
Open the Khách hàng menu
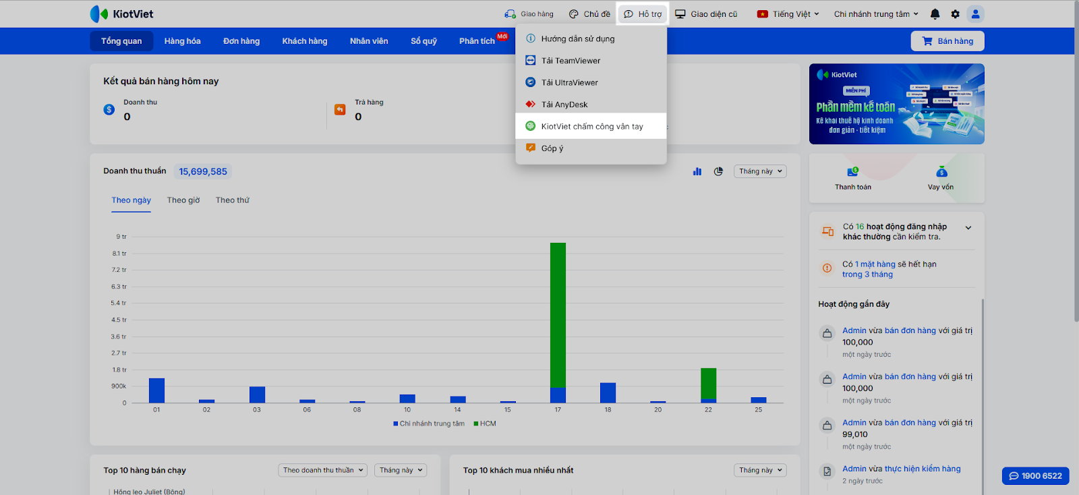[x=305, y=41]
